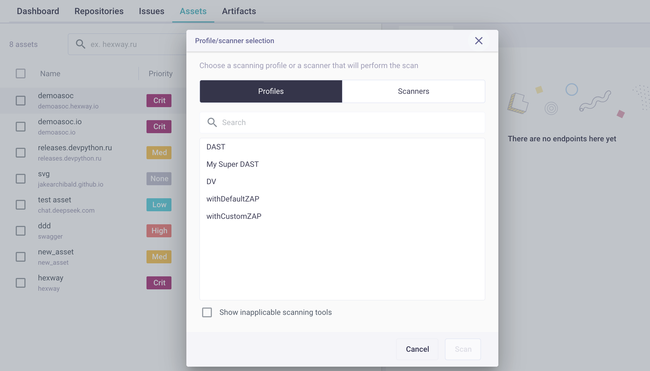
Task: Select the Profiles tab
Action: 271,91
